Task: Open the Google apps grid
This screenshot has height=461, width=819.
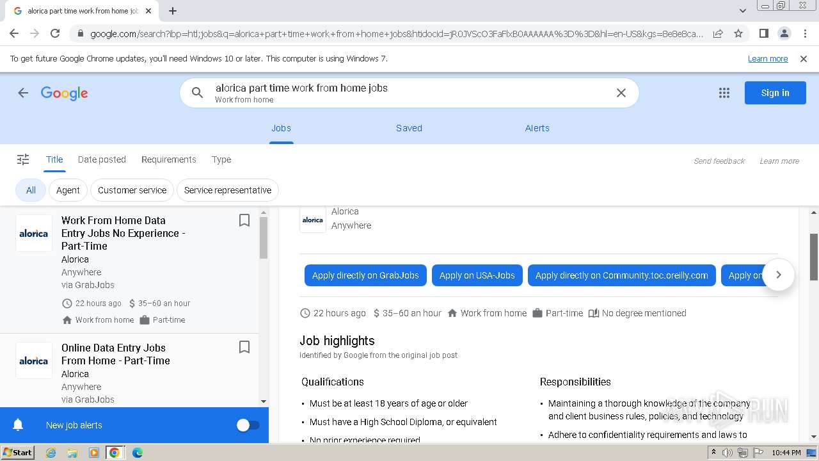Action: pyautogui.click(x=724, y=93)
